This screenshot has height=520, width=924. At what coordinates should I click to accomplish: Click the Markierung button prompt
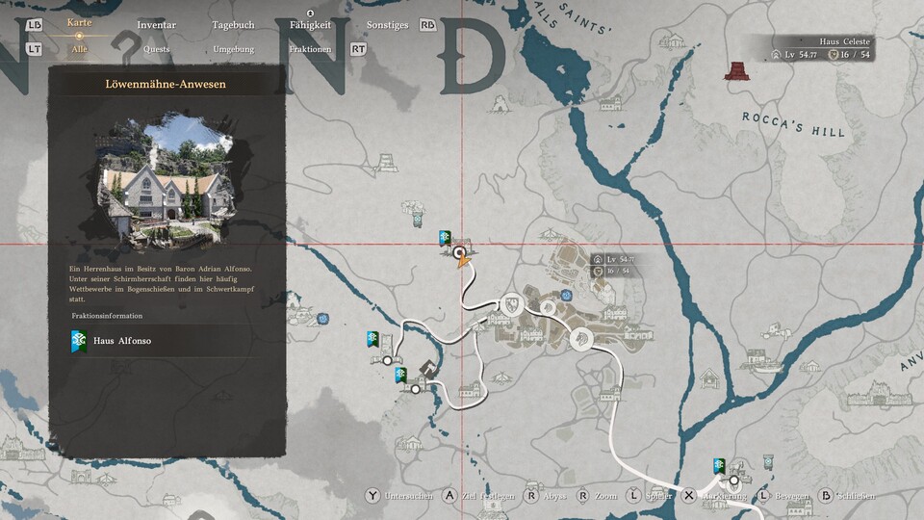(x=689, y=496)
